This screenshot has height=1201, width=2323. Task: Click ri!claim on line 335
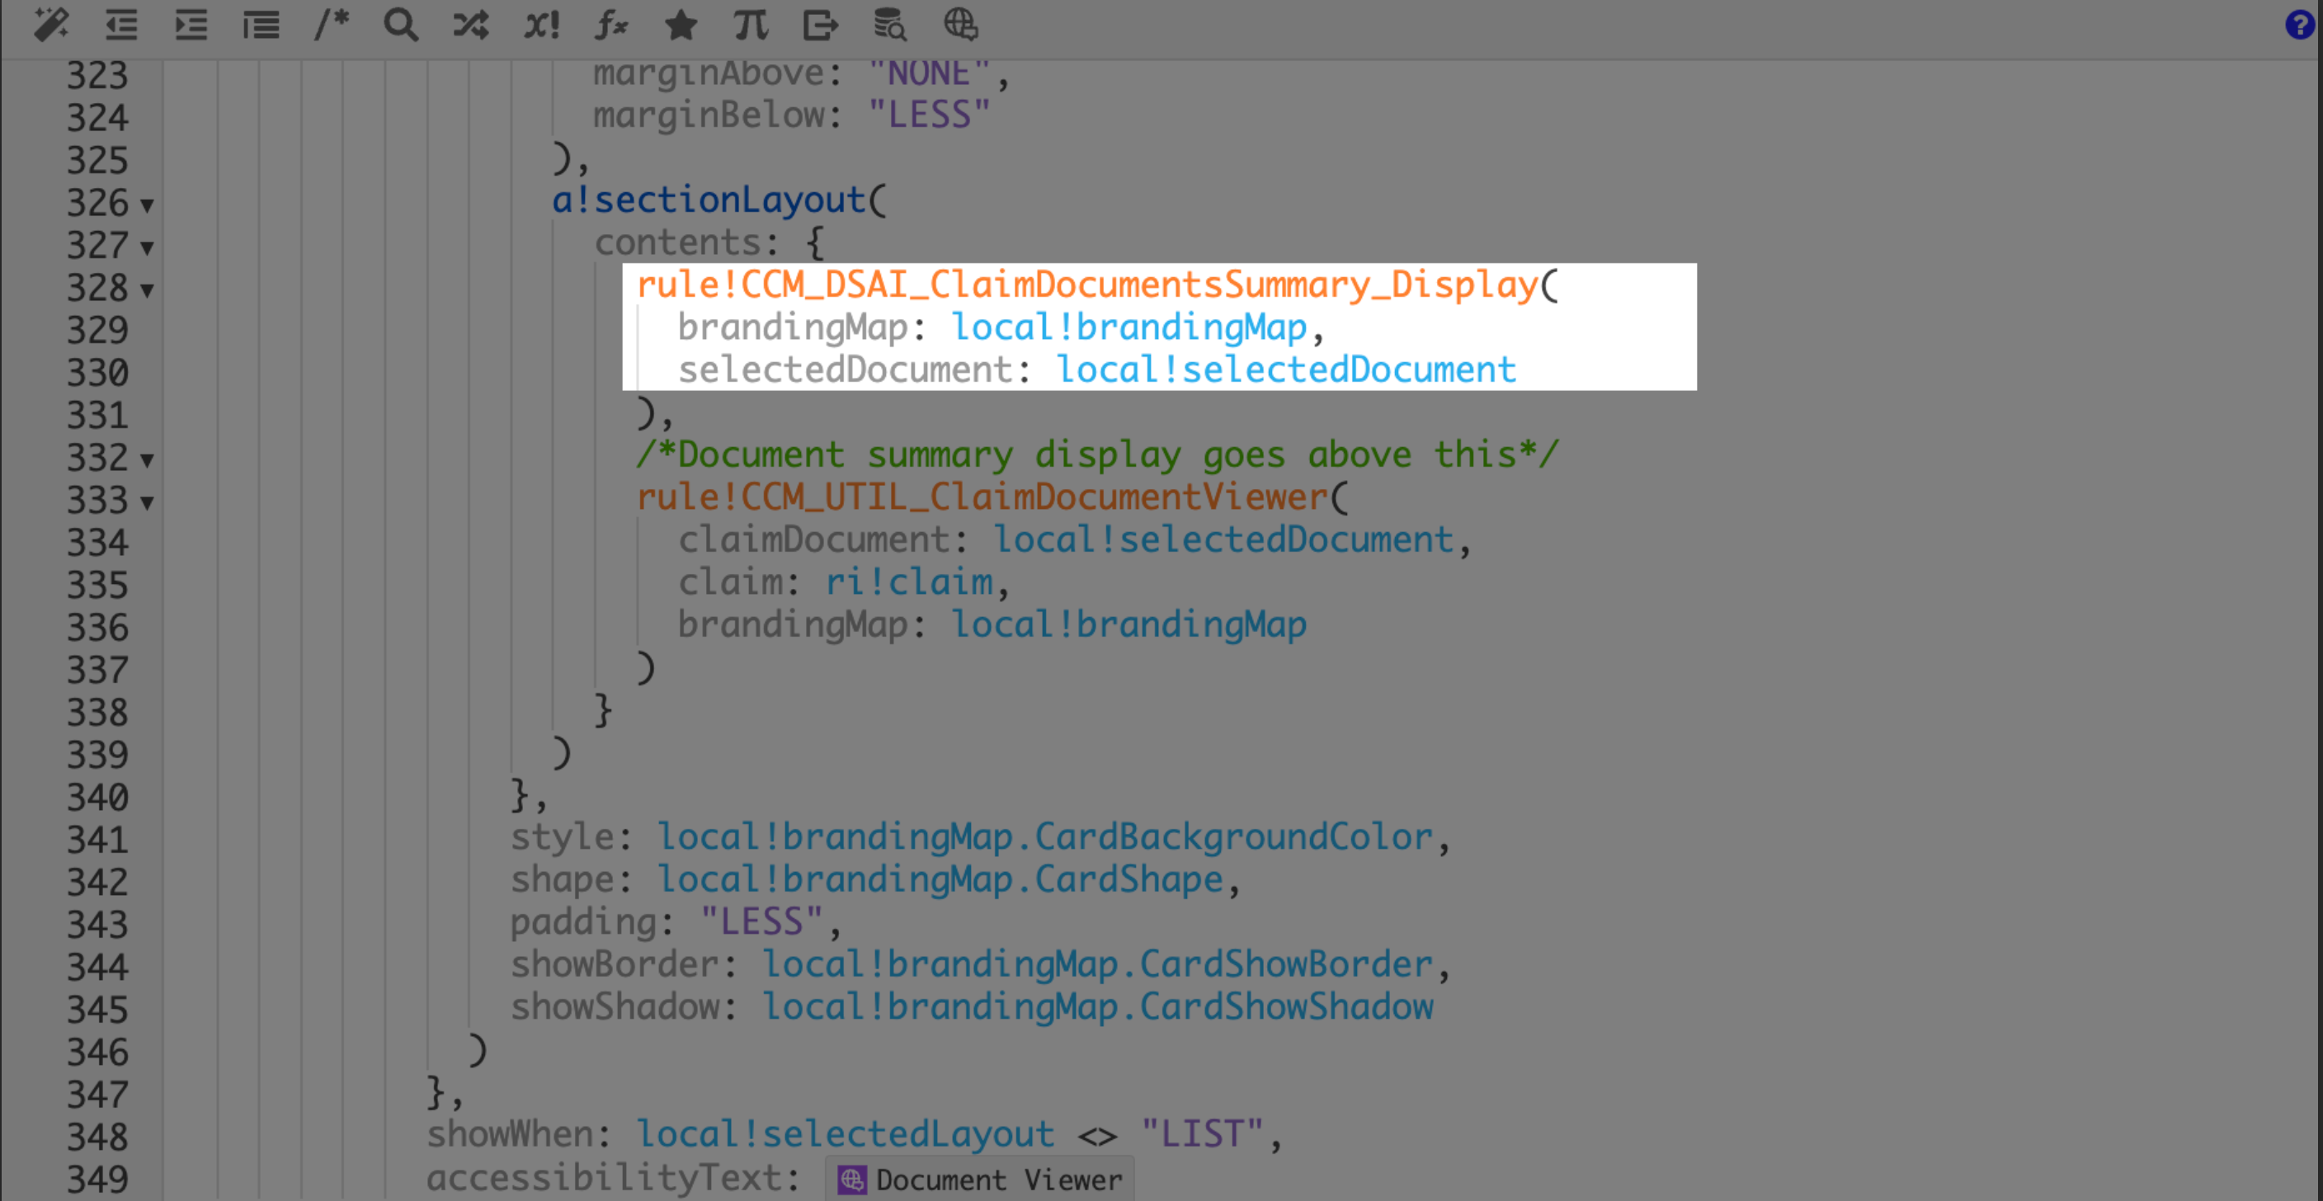click(x=909, y=582)
